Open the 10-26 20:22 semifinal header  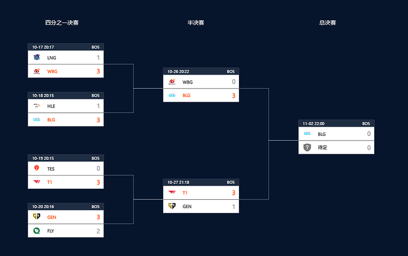[201, 72]
